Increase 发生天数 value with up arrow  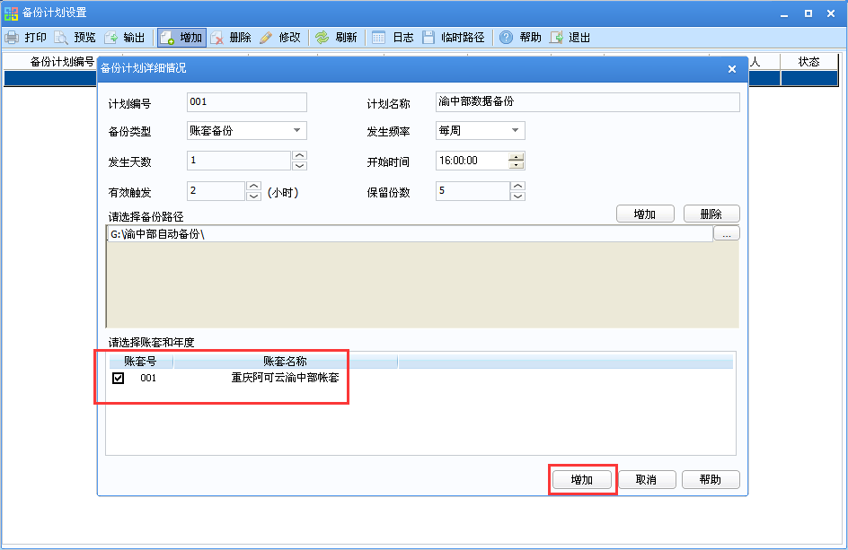[299, 156]
